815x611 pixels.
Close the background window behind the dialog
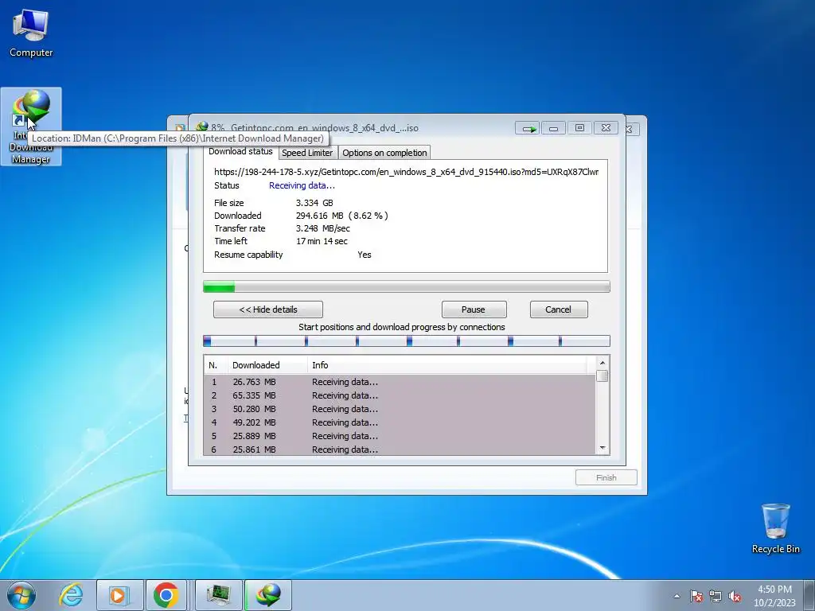click(630, 130)
